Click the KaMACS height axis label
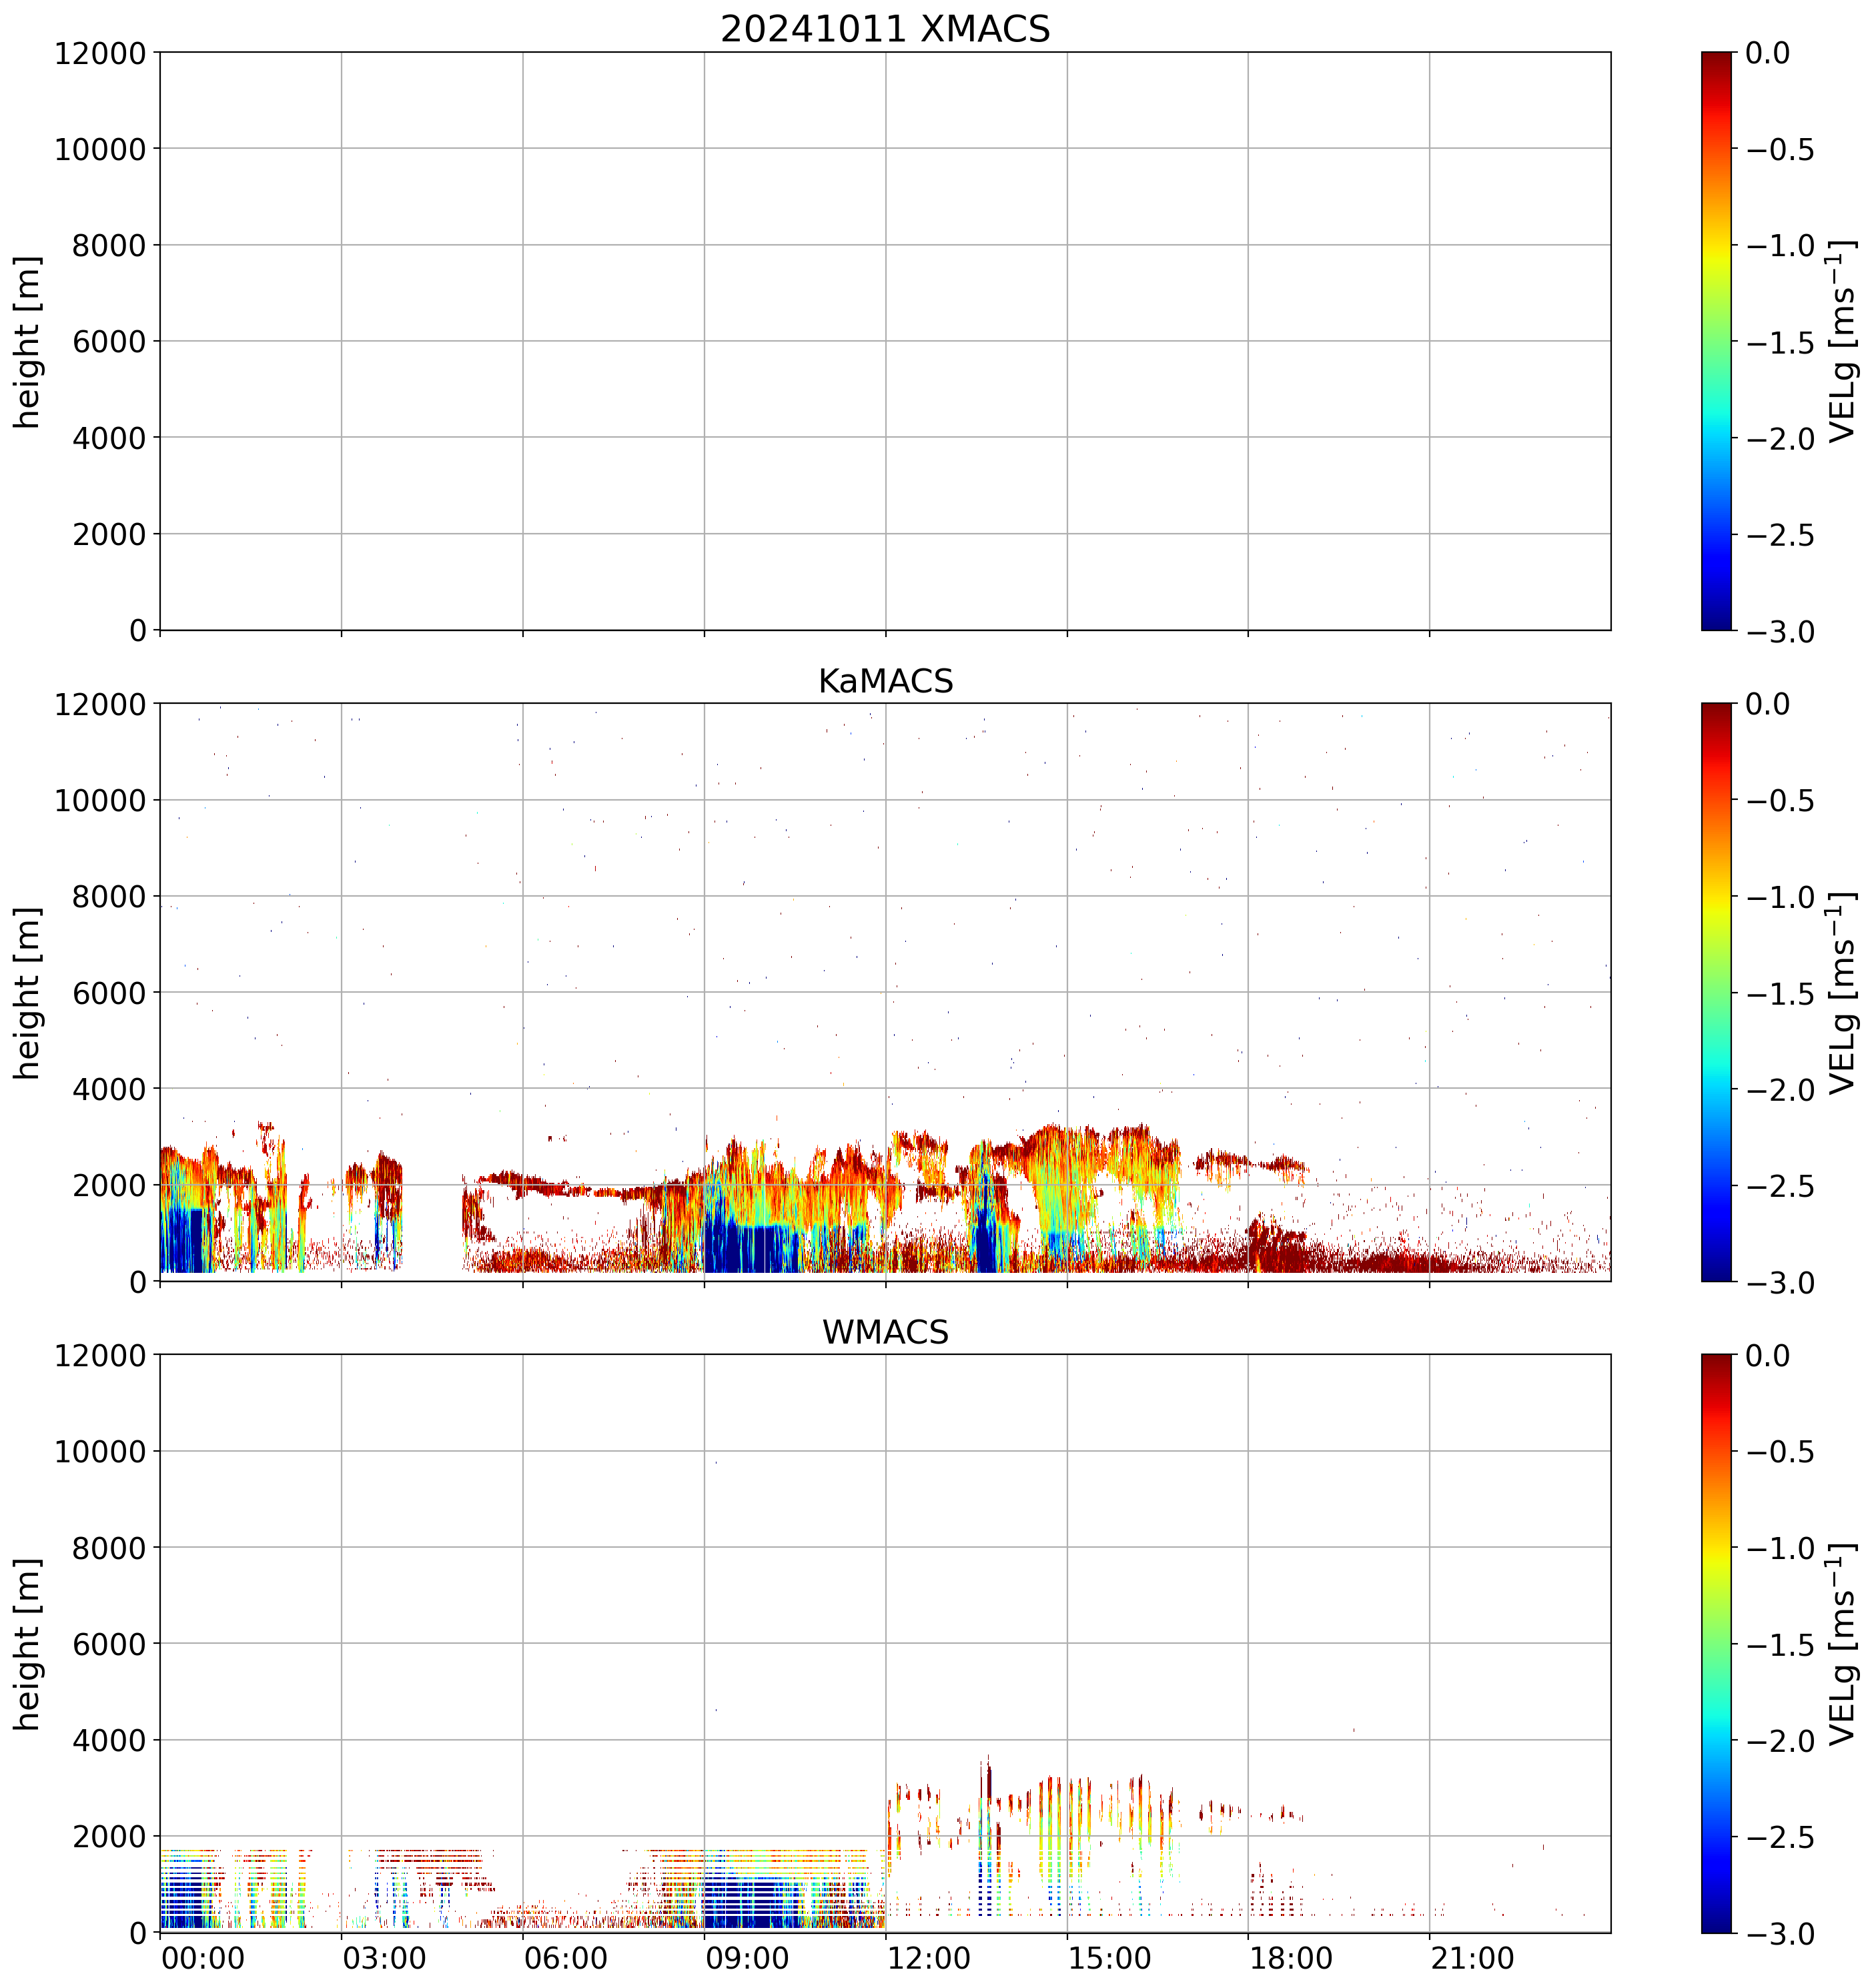The height and width of the screenshot is (1988, 1876). pos(28,992)
